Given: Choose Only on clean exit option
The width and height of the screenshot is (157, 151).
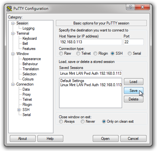Looking at the screenshot, I should tap(104, 121).
